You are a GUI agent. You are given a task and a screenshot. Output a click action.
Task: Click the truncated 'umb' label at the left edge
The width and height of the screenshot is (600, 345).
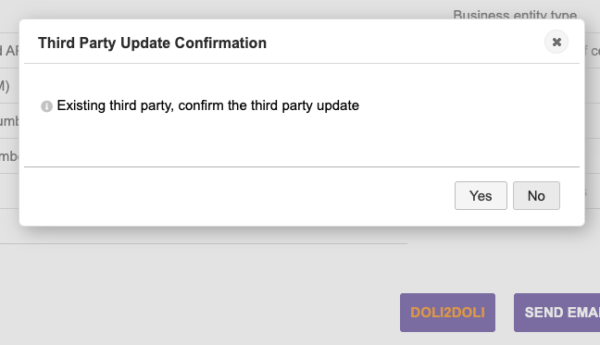click(9, 121)
